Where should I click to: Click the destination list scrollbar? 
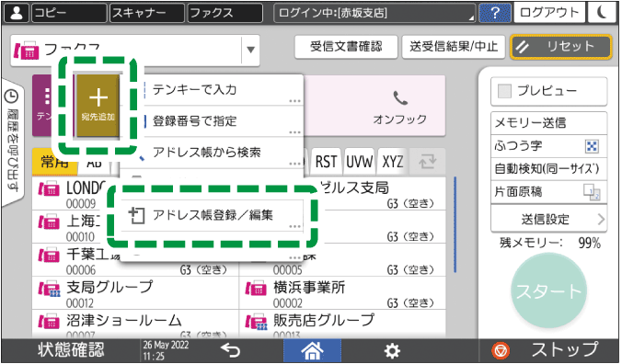click(x=455, y=224)
